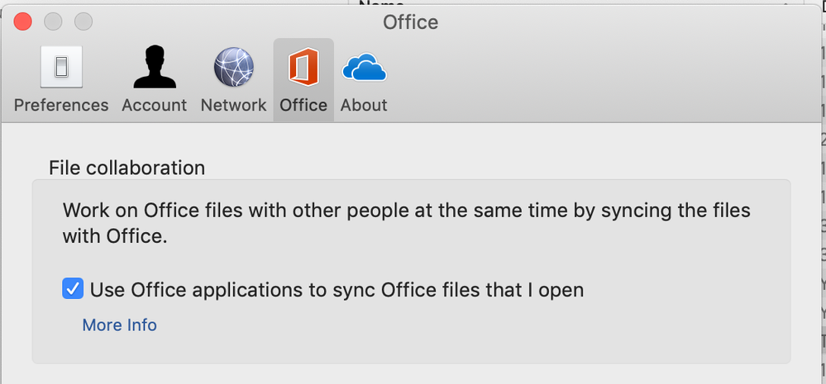Viewport: 826px width, 384px height.
Task: Switch to the Preferences tab label
Action: [61, 106]
